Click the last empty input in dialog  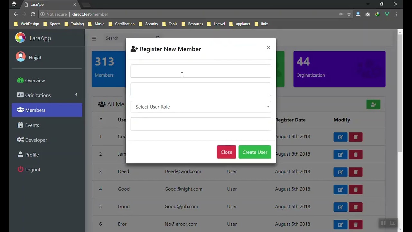coord(201,124)
